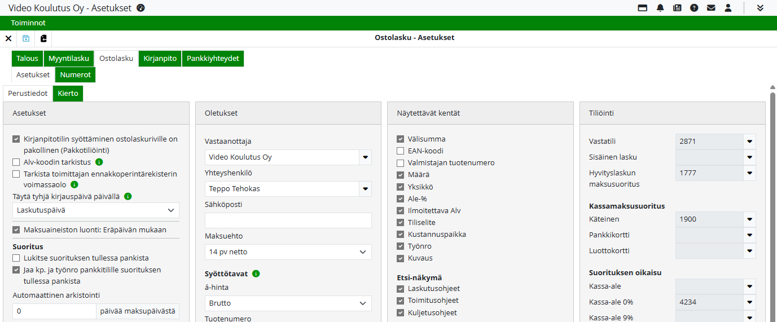Open the dashboard gauge icon beside the title

click(141, 8)
